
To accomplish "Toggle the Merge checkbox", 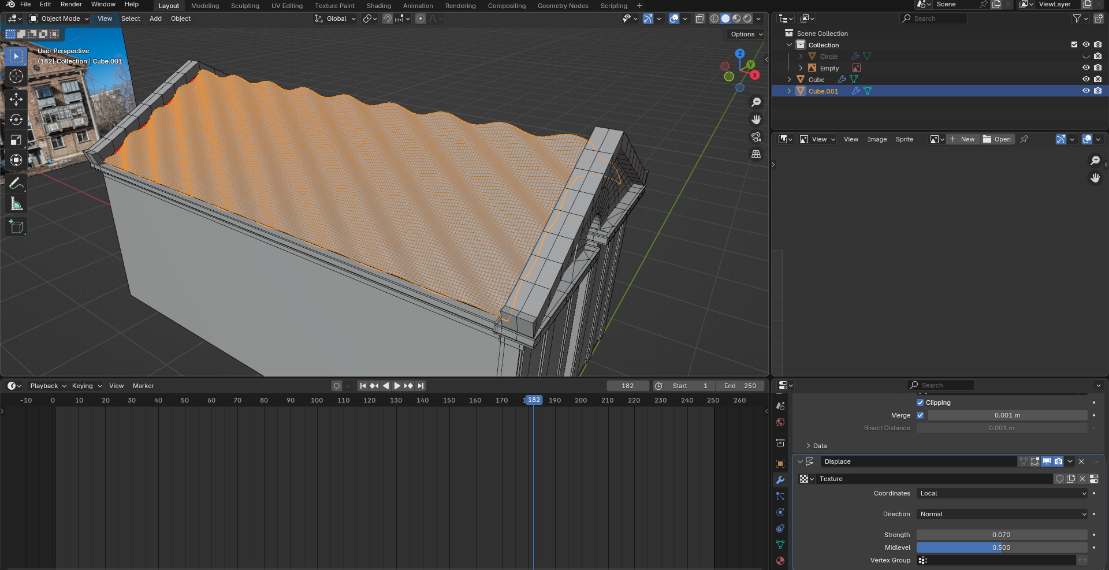I will (920, 415).
